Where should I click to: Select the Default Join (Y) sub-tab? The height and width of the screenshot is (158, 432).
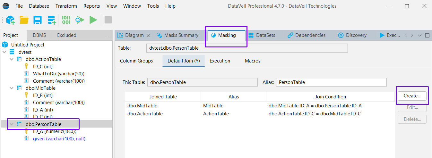184,61
